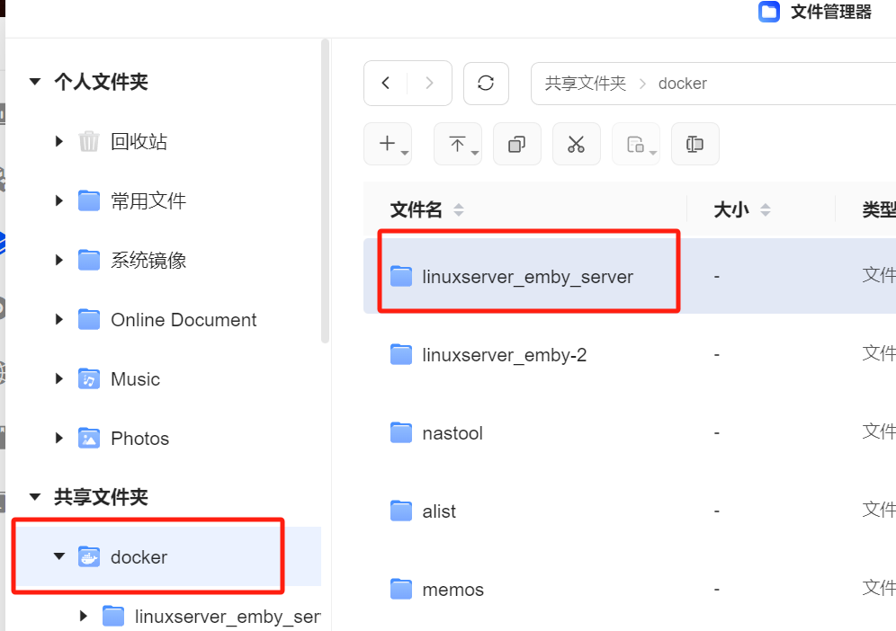The width and height of the screenshot is (896, 631).
Task: Open the new item plus button
Action: (x=388, y=143)
